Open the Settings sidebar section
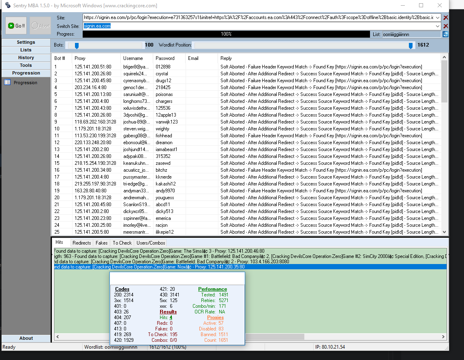 click(26, 42)
